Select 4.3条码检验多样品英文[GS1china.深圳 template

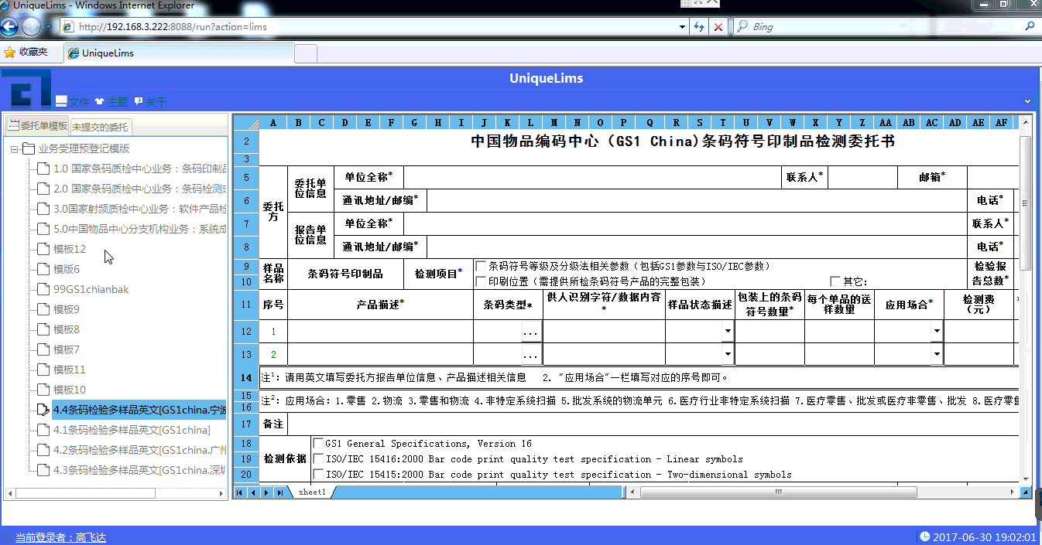click(139, 470)
